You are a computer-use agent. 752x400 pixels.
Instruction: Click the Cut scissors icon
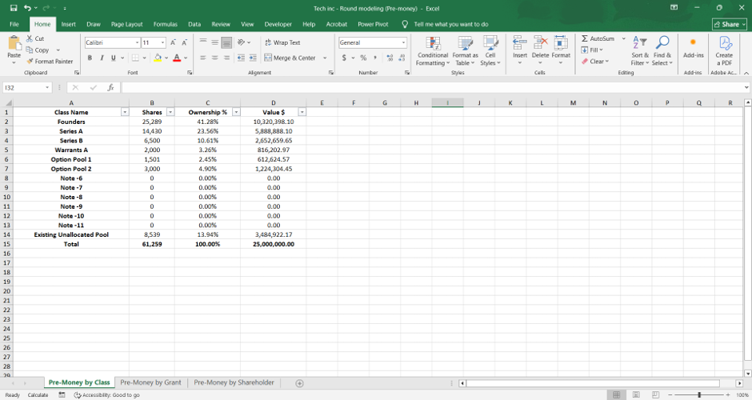tap(30, 38)
